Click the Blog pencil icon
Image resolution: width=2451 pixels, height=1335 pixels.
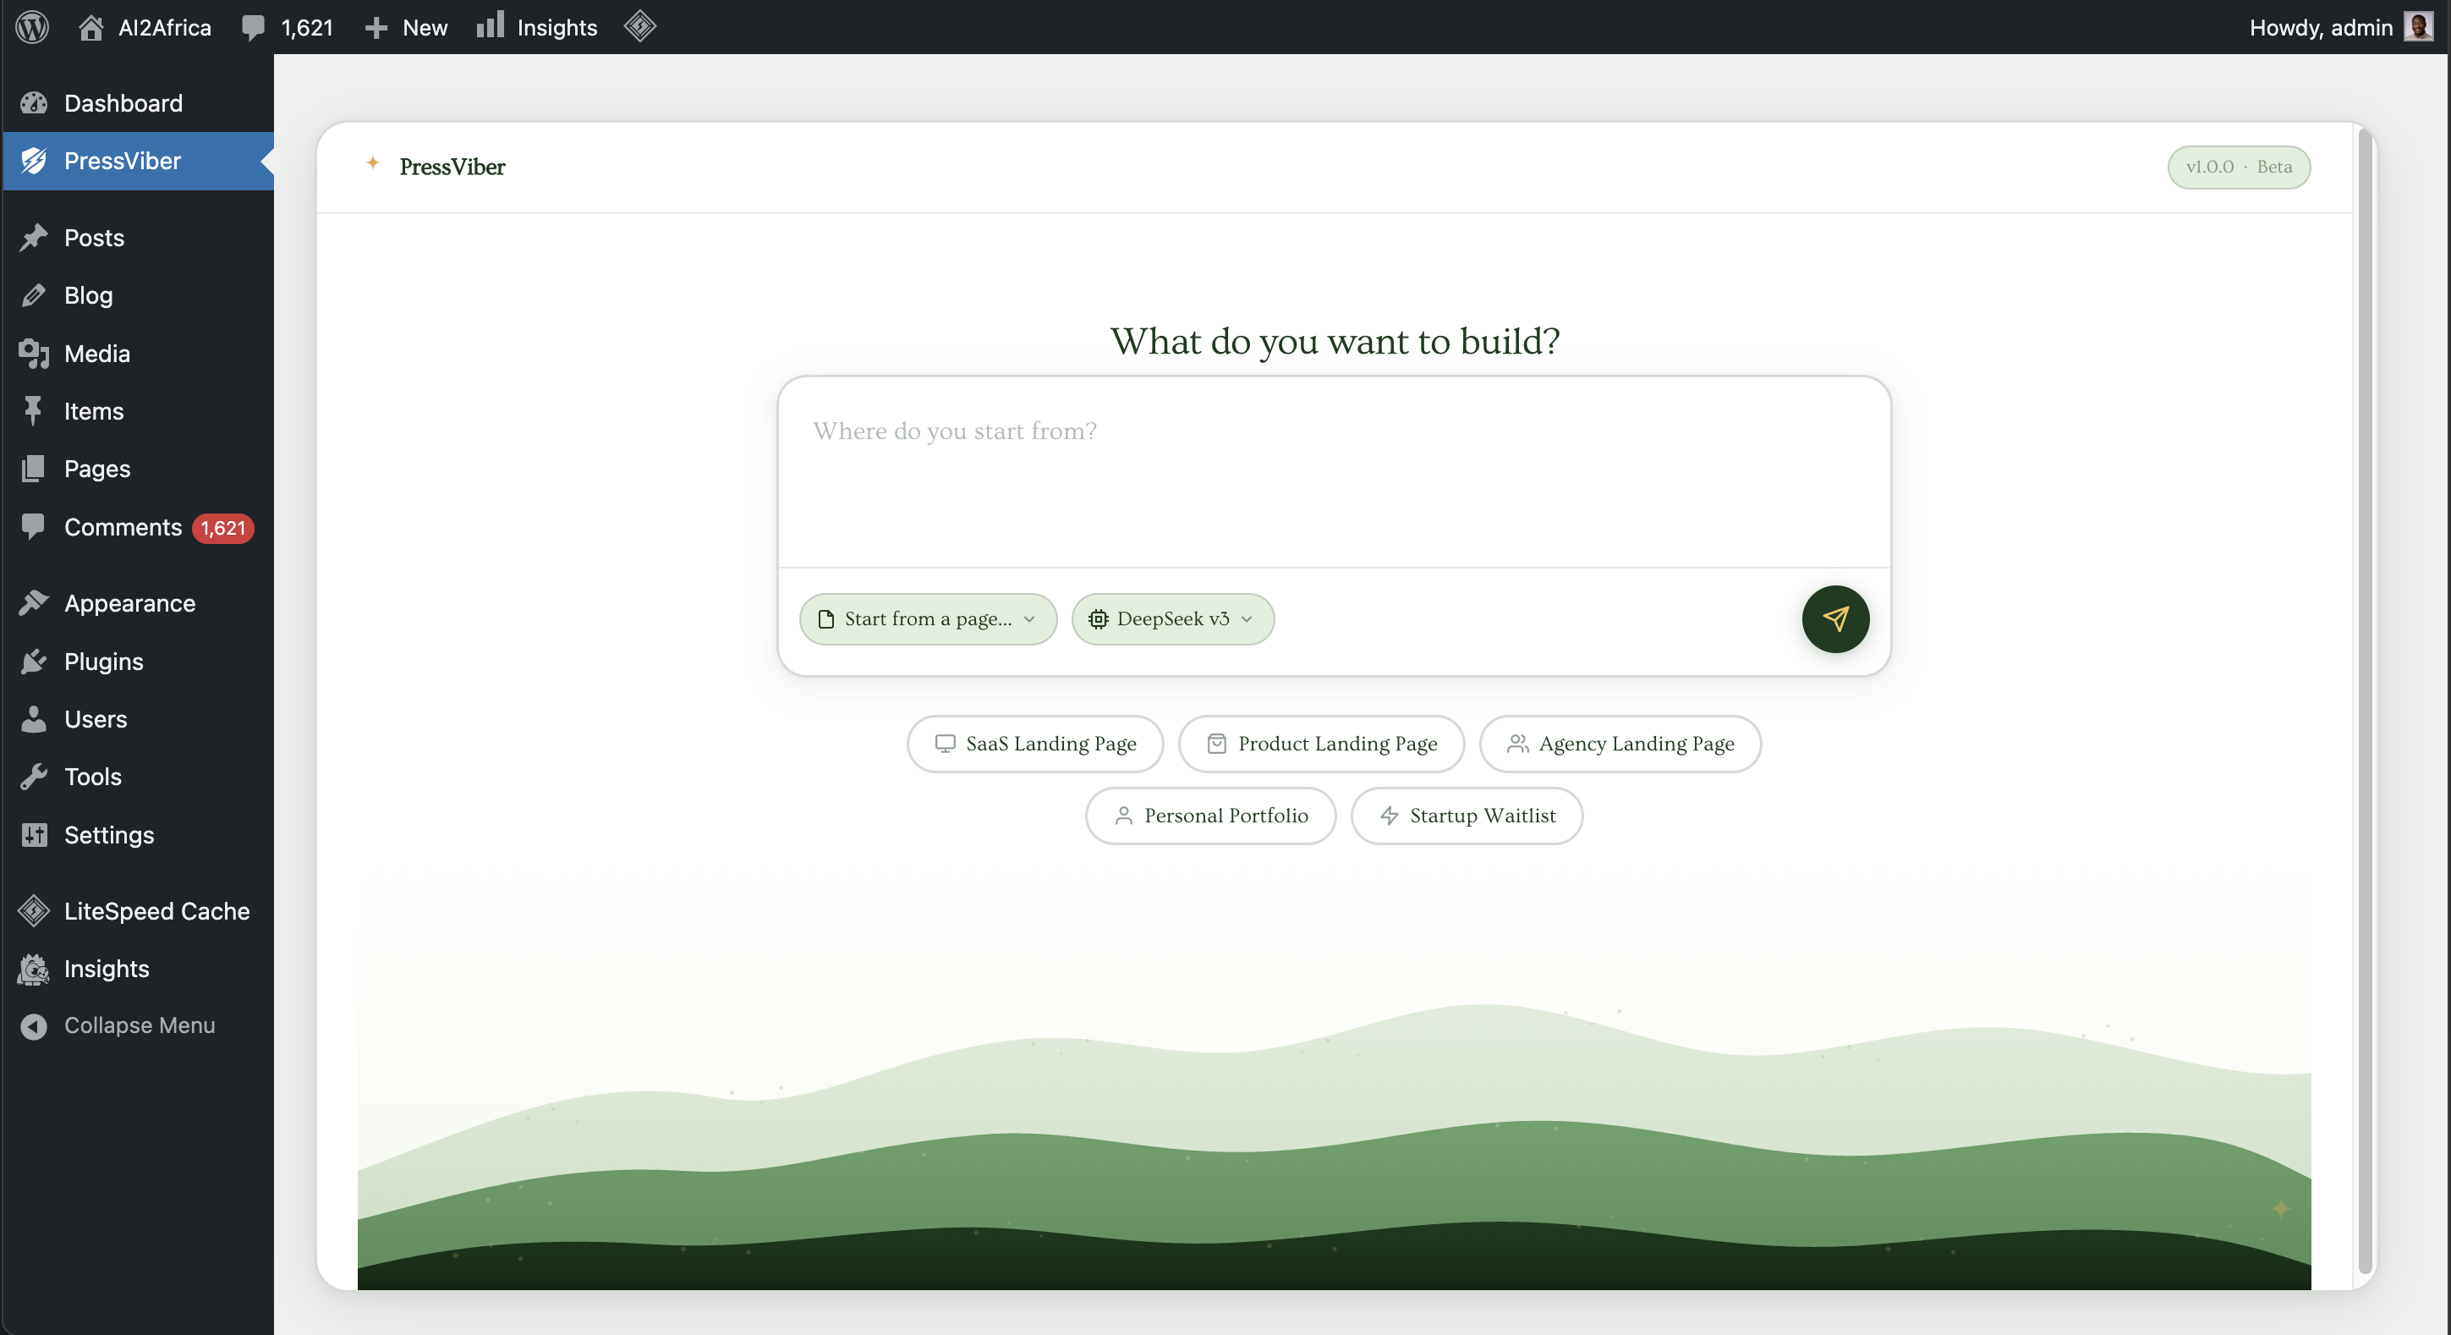click(33, 295)
